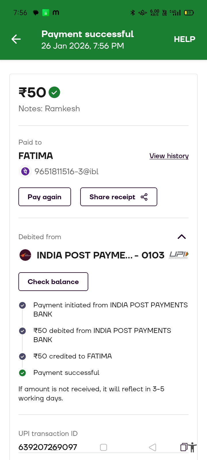The width and height of the screenshot is (207, 460).
Task: Tap the FATIMA payee name
Action: click(x=36, y=156)
